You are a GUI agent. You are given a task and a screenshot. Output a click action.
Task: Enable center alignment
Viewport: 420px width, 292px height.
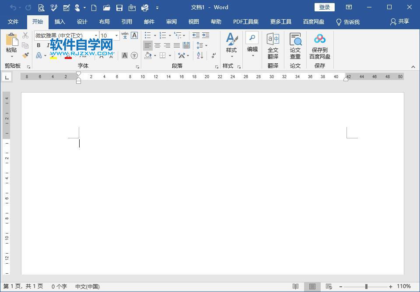157,45
